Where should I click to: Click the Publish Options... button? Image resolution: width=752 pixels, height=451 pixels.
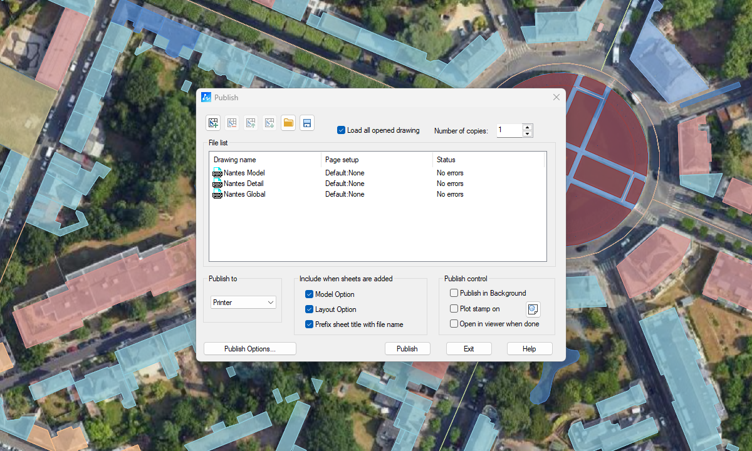click(250, 349)
